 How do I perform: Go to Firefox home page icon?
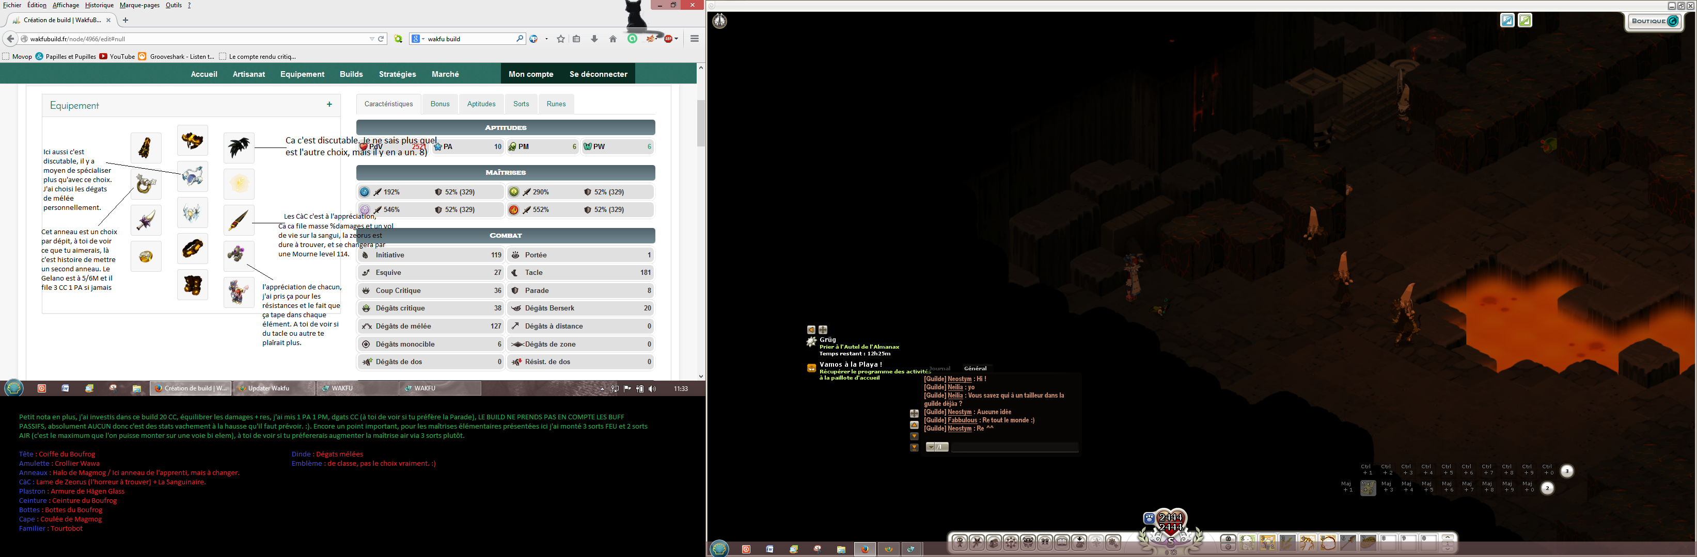tap(612, 39)
